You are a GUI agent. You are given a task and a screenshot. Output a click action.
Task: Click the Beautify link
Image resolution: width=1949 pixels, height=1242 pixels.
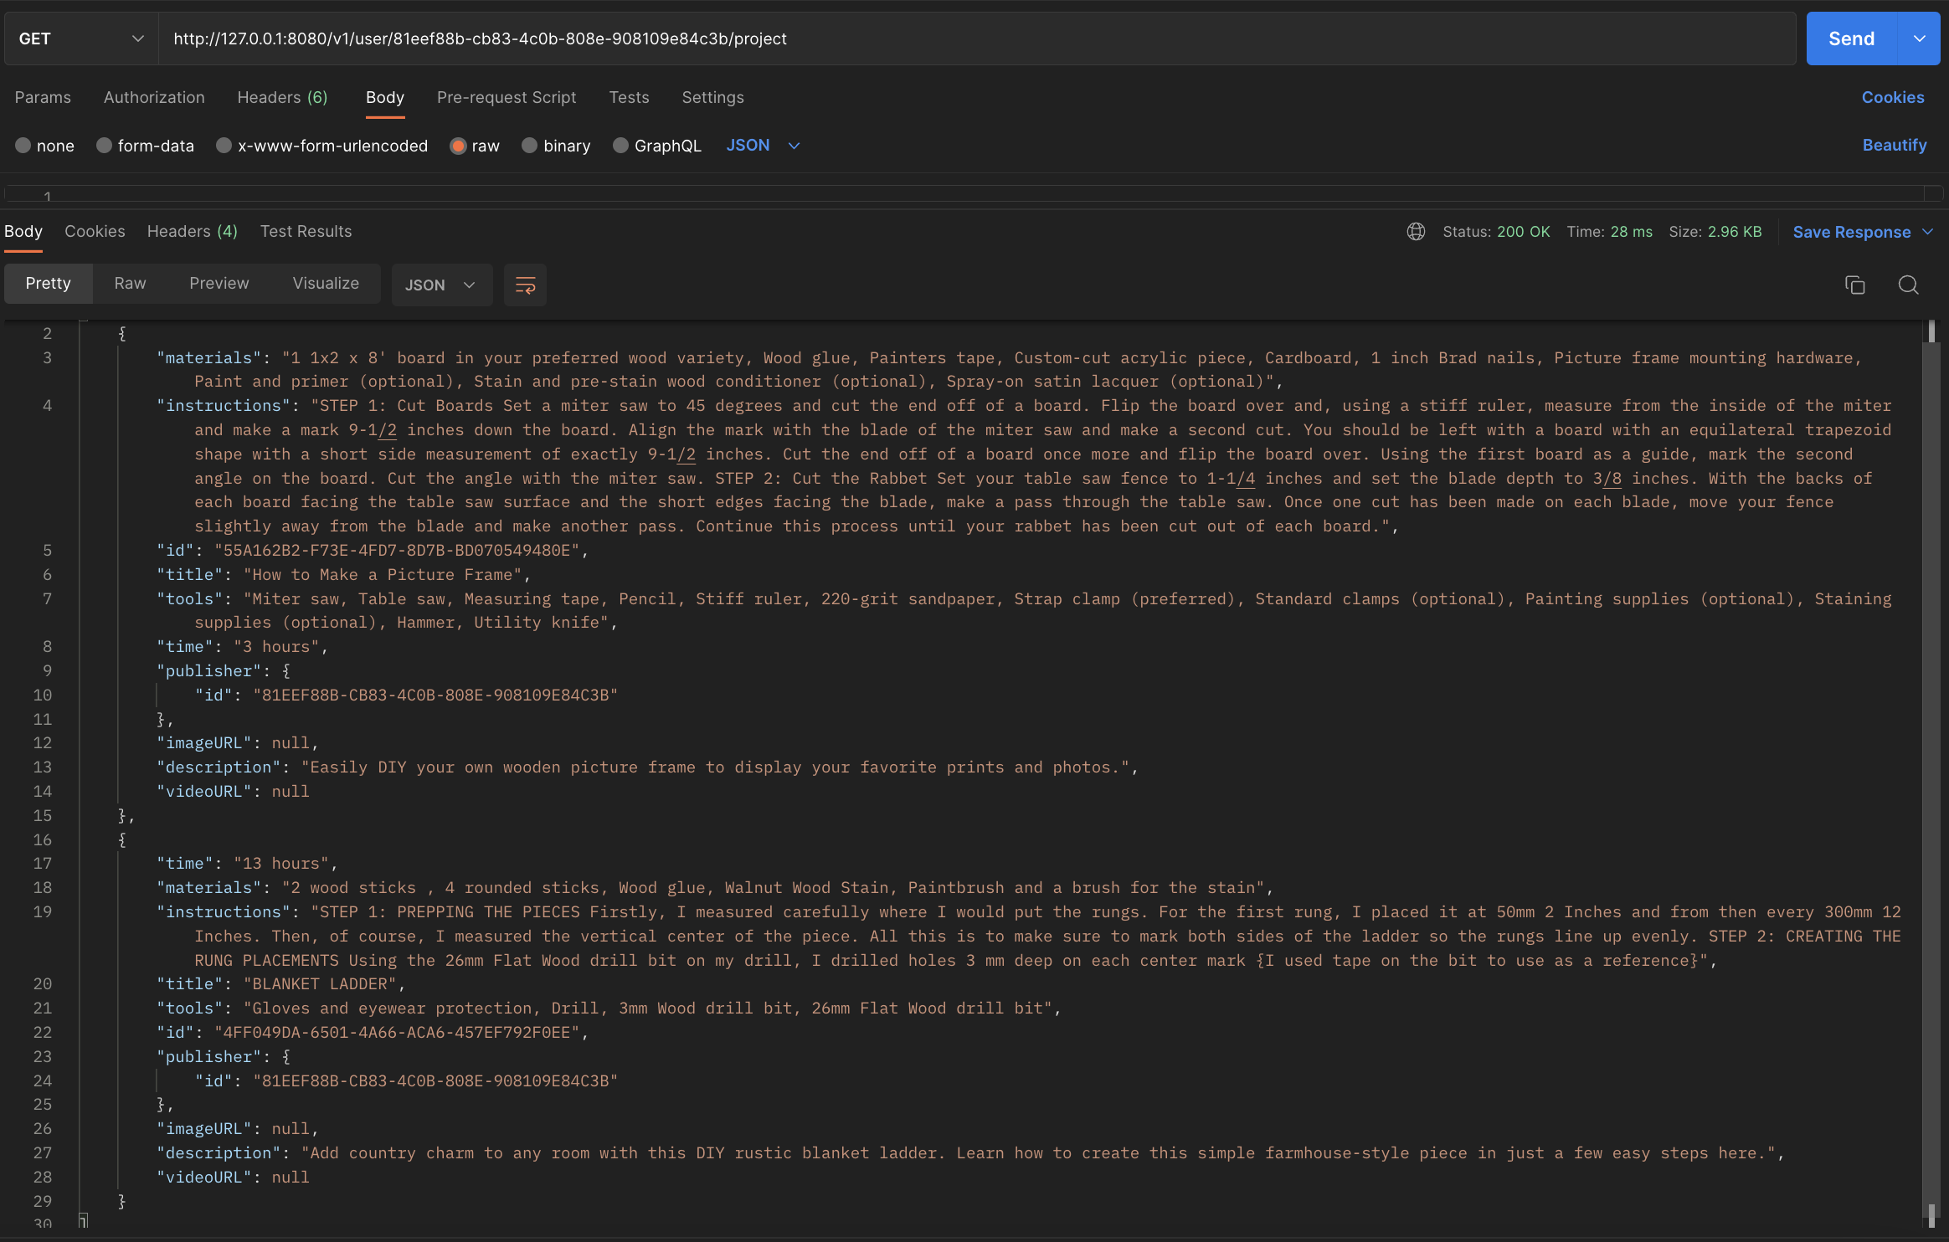pyautogui.click(x=1894, y=145)
